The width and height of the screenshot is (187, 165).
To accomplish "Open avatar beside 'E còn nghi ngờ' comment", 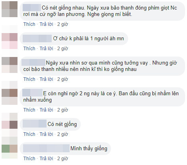I will tap(10, 97).
